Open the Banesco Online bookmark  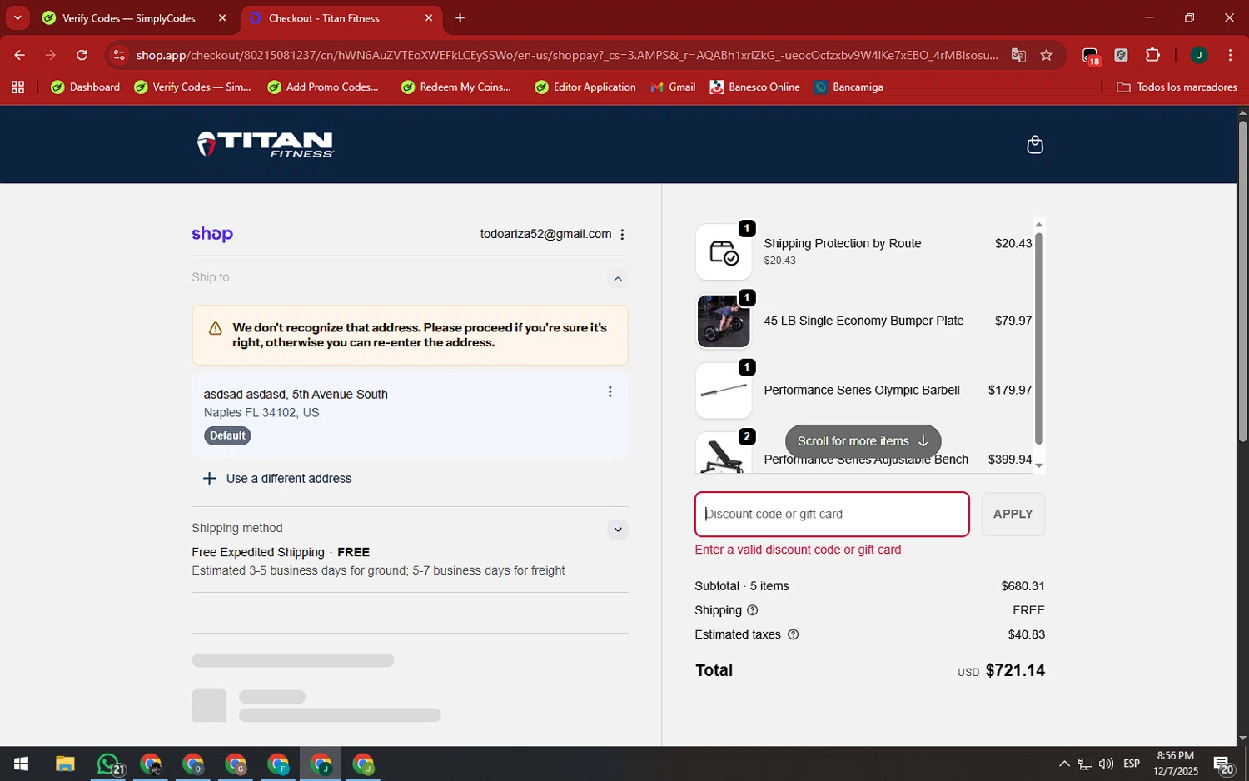point(754,87)
